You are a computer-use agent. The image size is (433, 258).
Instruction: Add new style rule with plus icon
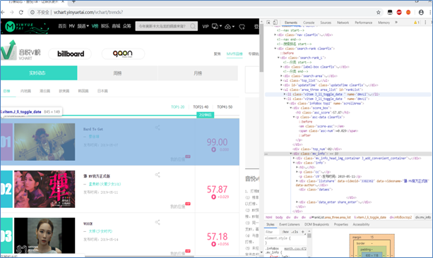[x=302, y=232]
